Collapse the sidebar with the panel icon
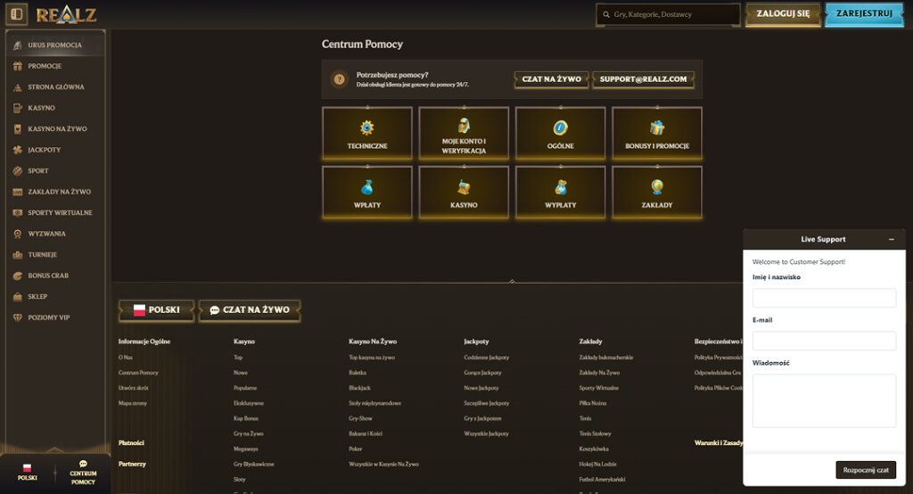Screen dimensions: 913x494 pyautogui.click(x=16, y=14)
